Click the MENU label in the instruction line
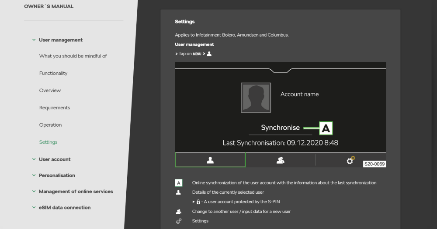The height and width of the screenshot is (229, 437). (x=197, y=54)
